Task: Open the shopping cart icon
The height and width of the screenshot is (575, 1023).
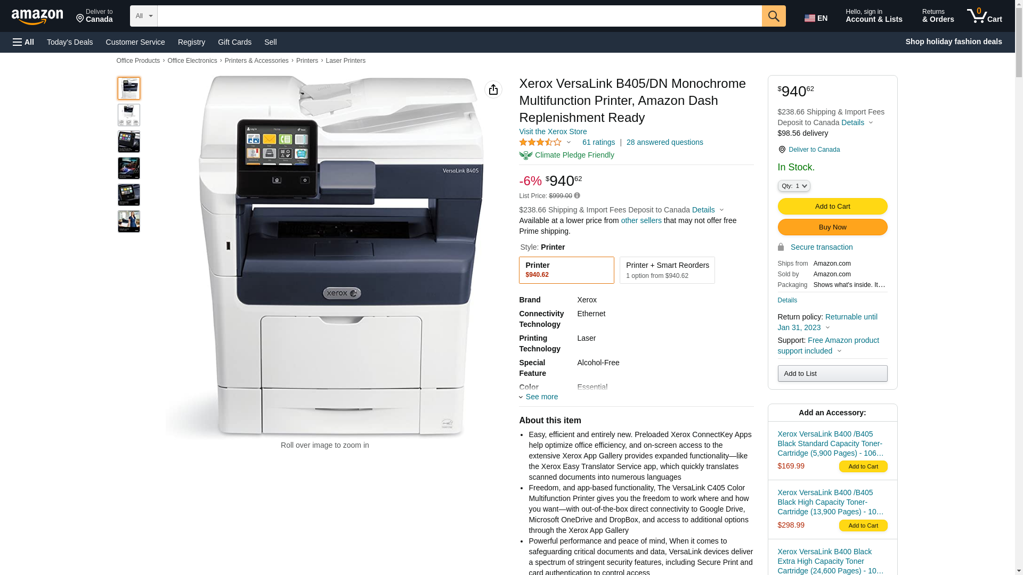Action: click(985, 16)
